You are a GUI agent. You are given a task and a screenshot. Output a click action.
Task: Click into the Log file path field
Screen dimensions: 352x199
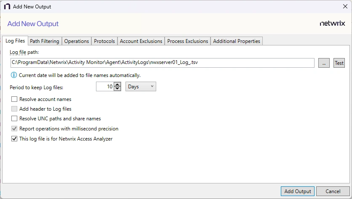tap(162, 63)
